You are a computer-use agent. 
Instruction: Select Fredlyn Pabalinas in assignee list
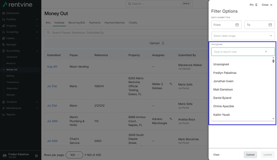[x=225, y=73]
